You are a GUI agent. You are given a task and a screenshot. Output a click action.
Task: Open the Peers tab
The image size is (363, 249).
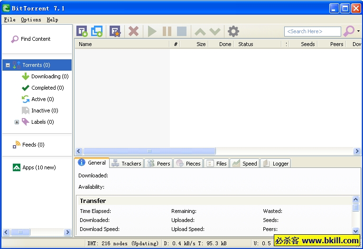[x=158, y=163]
